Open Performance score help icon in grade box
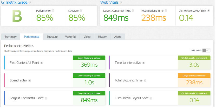The height and width of the screenshot is (111, 216). (53, 11)
